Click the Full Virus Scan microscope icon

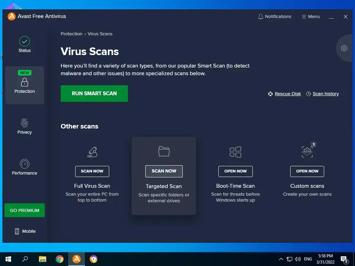92,152
